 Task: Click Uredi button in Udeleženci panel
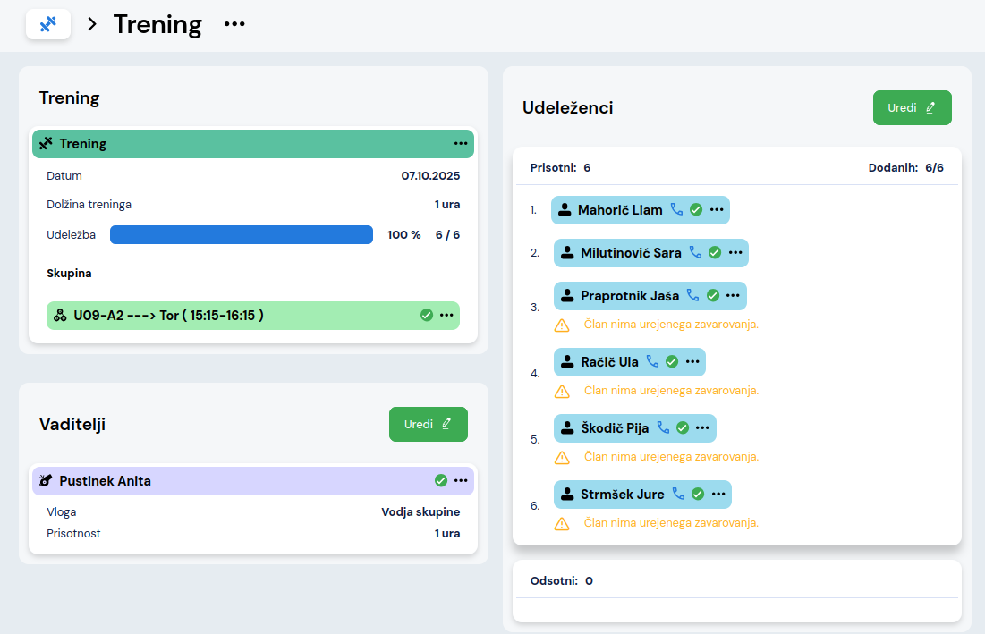tap(912, 108)
